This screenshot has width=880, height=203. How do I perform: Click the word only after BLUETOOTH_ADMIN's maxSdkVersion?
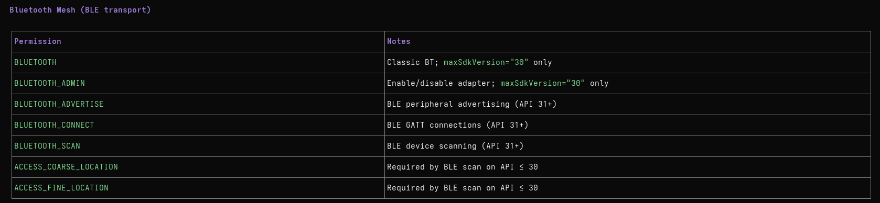pyautogui.click(x=599, y=83)
